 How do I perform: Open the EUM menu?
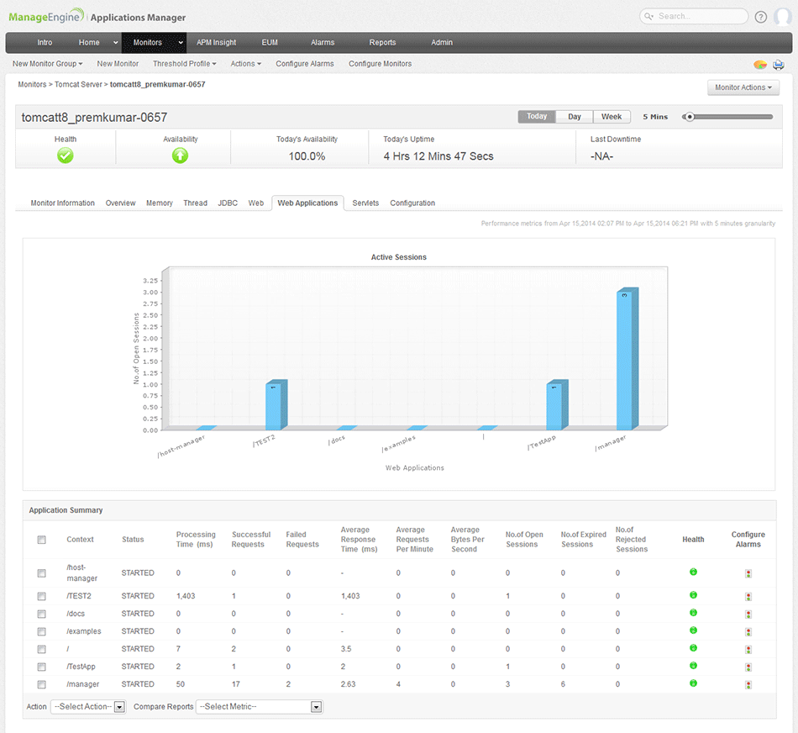coord(270,42)
